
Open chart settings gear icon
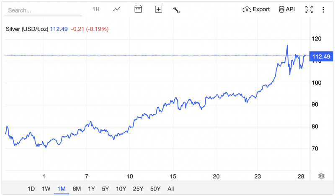tap(321, 176)
